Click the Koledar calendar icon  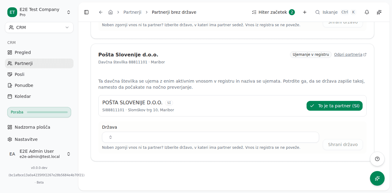[x=10, y=96]
